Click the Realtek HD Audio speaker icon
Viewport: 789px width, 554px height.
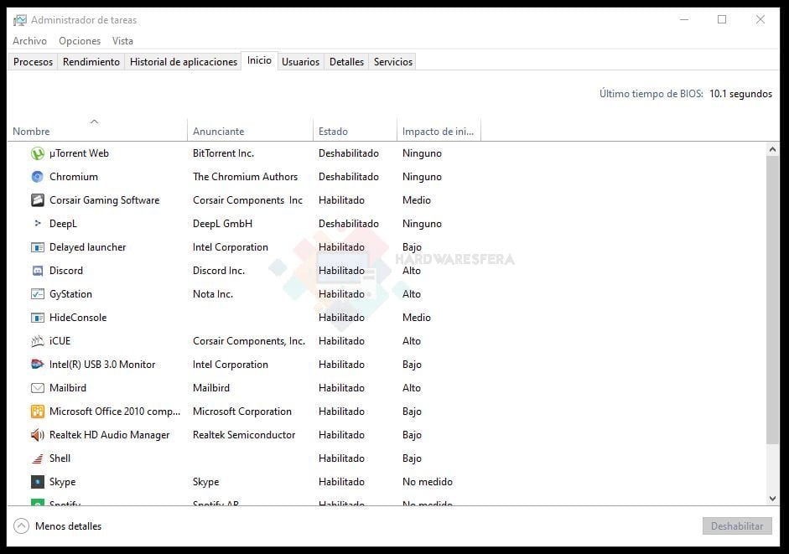38,435
